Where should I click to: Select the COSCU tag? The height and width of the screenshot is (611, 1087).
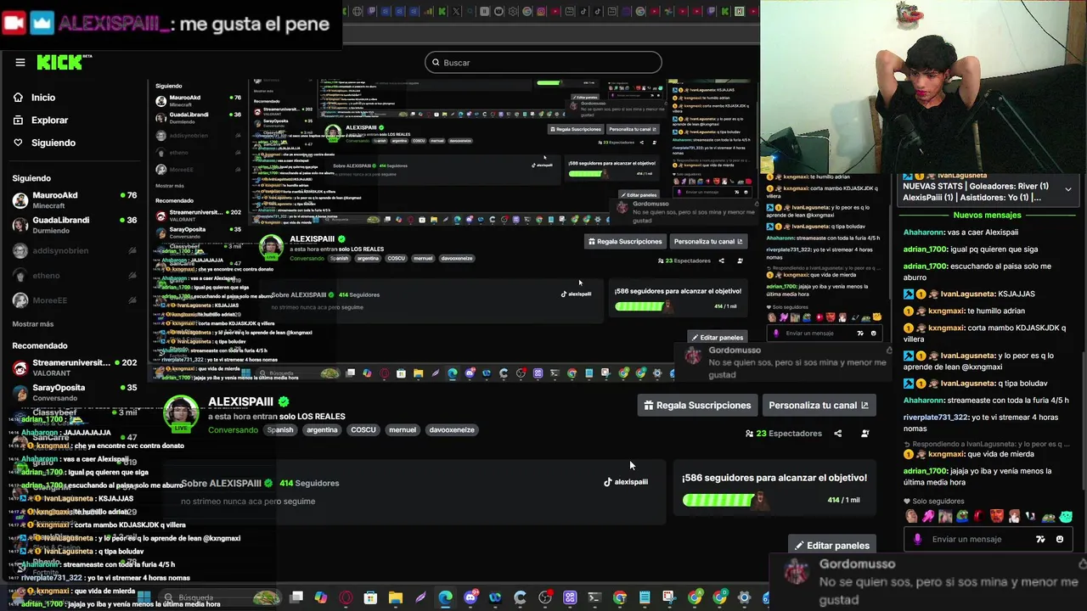pyautogui.click(x=363, y=430)
